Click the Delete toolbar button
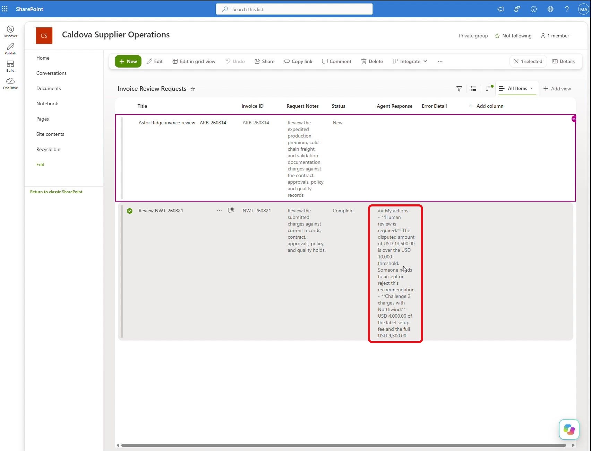This screenshot has height=451, width=591. (x=372, y=61)
